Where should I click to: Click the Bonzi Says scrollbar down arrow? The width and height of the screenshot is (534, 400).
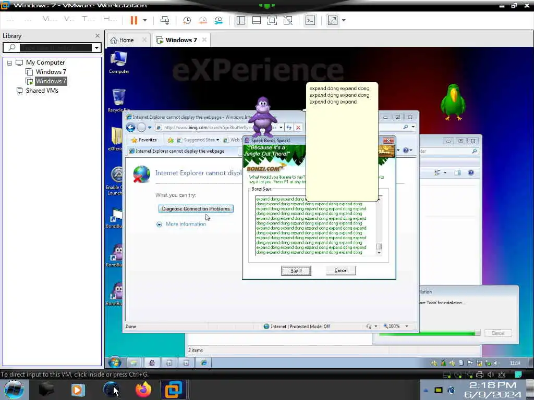pos(379,253)
